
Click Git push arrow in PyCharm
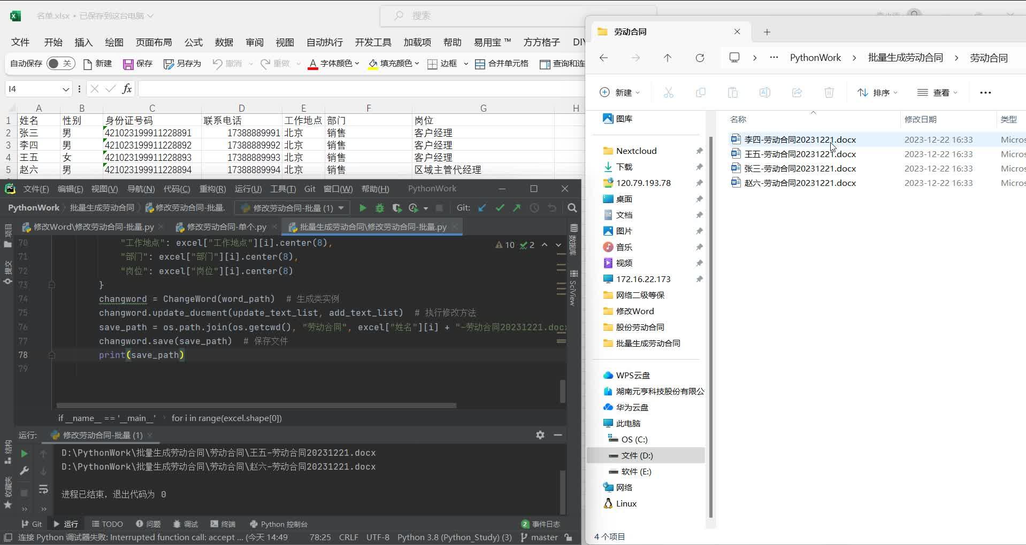click(x=517, y=208)
